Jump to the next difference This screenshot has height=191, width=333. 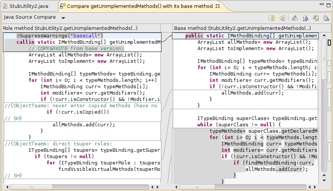click(x=295, y=18)
